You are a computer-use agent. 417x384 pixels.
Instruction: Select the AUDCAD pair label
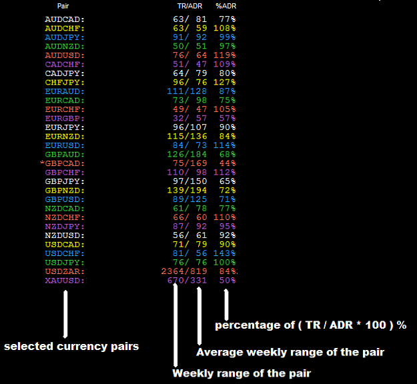[x=65, y=19]
